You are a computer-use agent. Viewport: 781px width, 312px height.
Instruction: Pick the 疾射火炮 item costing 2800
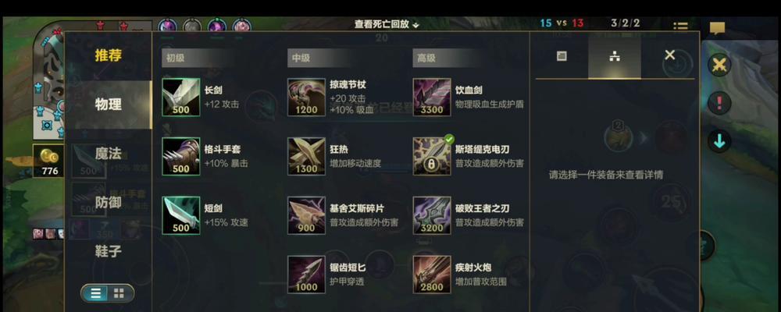[432, 275]
